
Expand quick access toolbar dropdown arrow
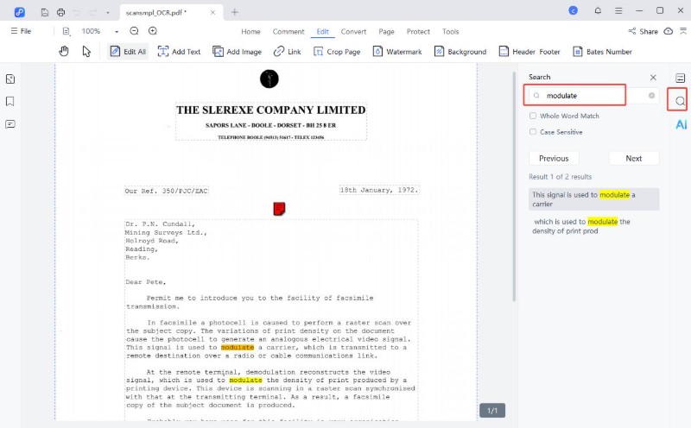click(107, 13)
